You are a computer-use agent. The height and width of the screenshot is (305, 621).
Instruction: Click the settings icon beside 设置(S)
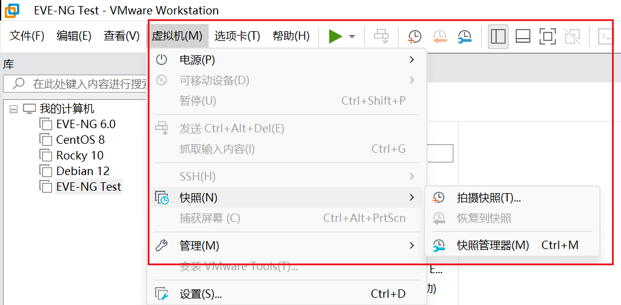(x=162, y=294)
